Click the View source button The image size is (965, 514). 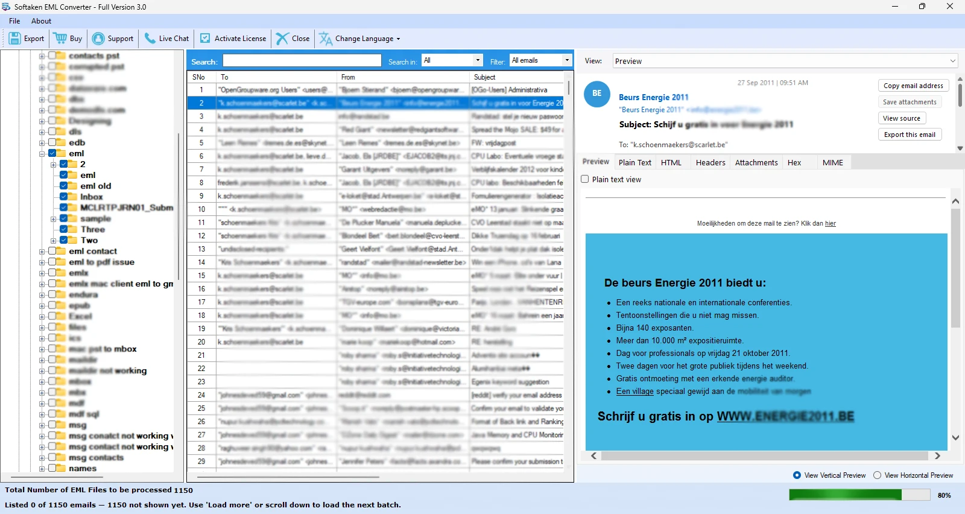point(902,118)
